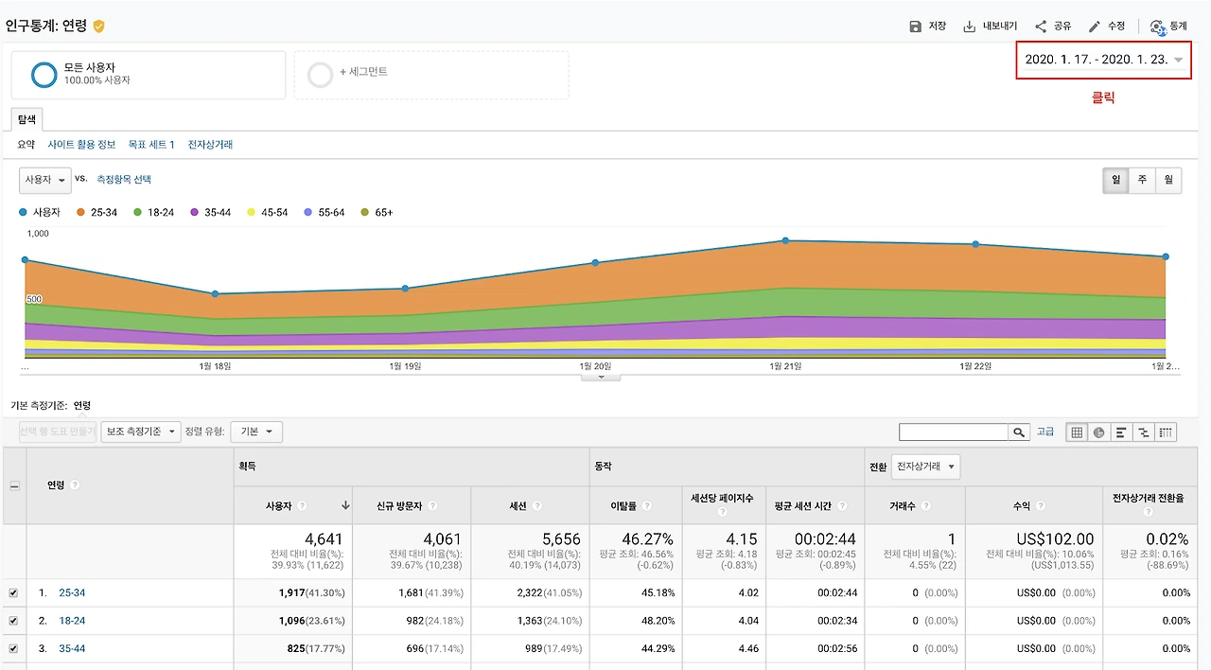Click the 고급 advanced filter link

1045,432
